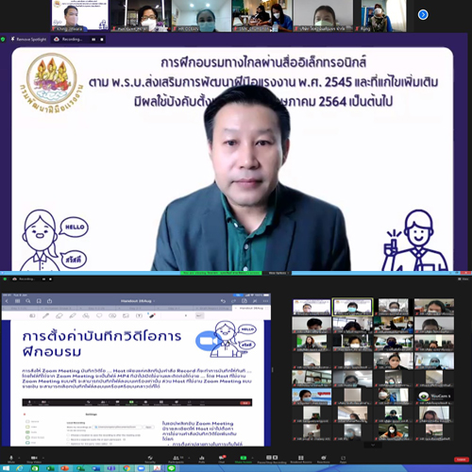Go back using the notes app back arrow
Image resolution: width=472 pixels, height=472 pixels.
coord(7,301)
